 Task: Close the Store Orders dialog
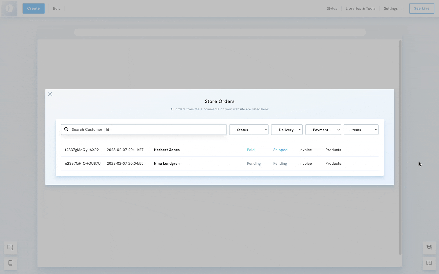[50, 94]
